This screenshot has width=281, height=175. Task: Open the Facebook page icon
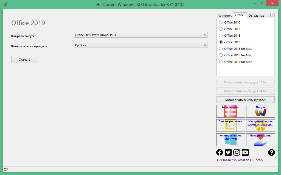click(220, 152)
